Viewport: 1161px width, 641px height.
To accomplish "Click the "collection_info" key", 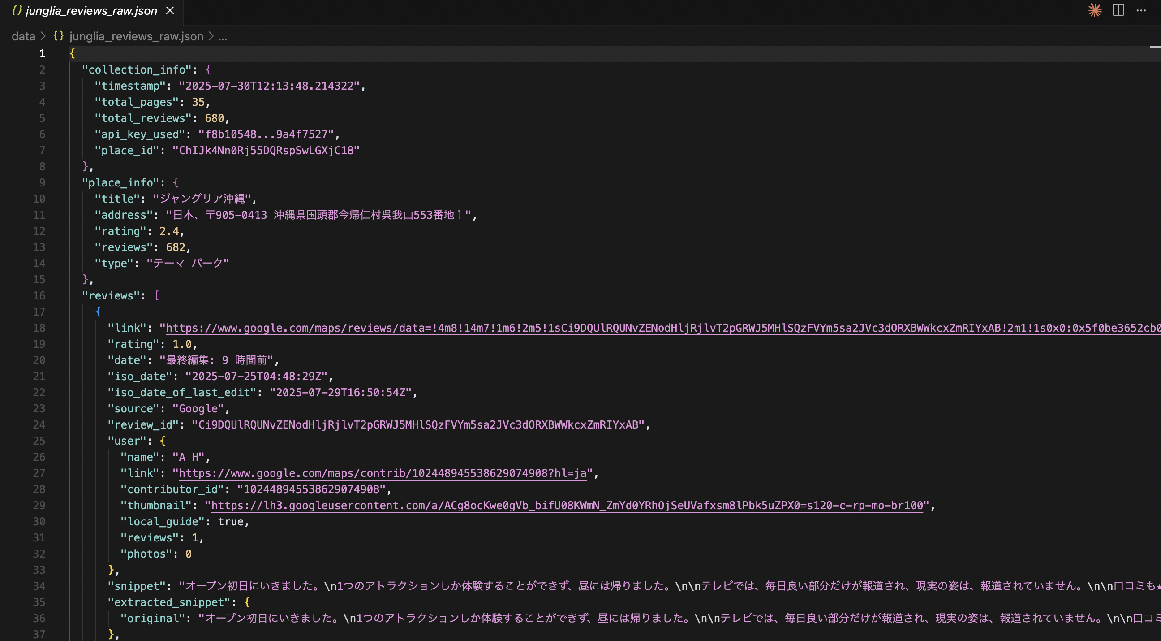I will tap(140, 70).
